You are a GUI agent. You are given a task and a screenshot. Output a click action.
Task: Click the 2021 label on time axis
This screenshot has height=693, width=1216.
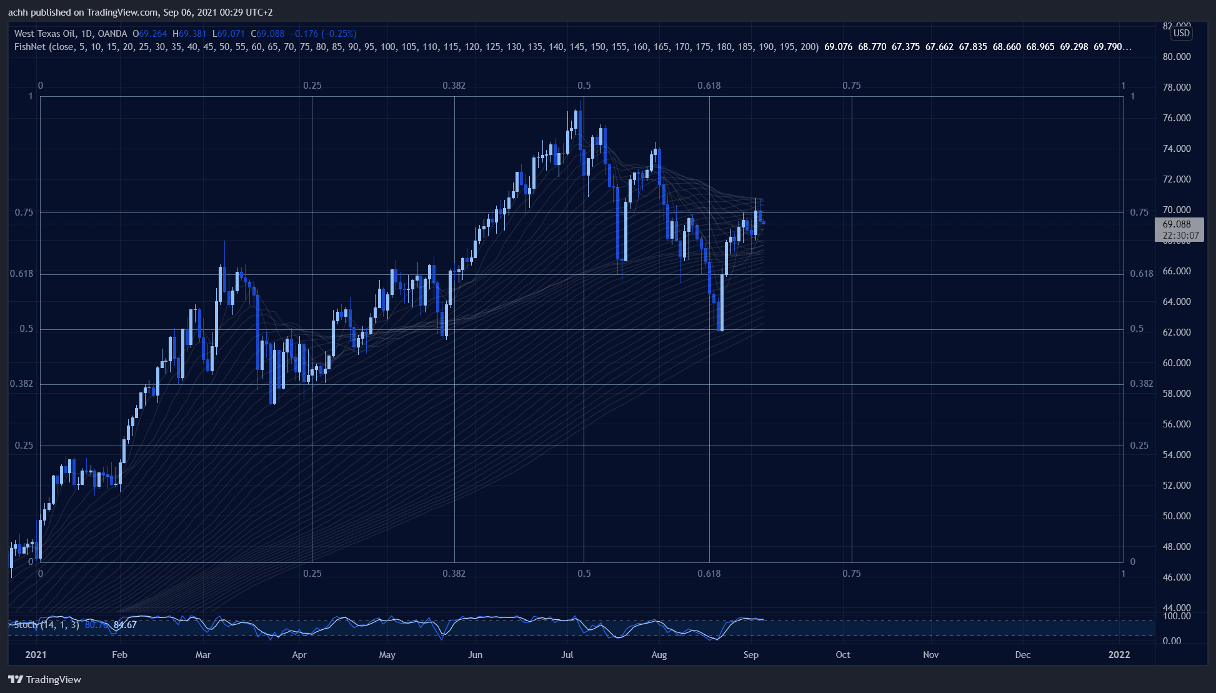[36, 655]
